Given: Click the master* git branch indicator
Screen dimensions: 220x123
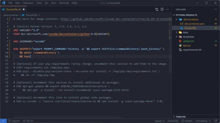Looking at the screenshot, I should click(x=14, y=121).
